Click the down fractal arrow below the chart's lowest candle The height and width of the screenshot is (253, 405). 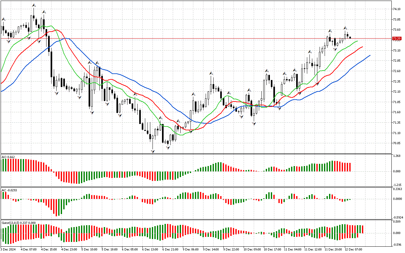pyautogui.click(x=153, y=152)
